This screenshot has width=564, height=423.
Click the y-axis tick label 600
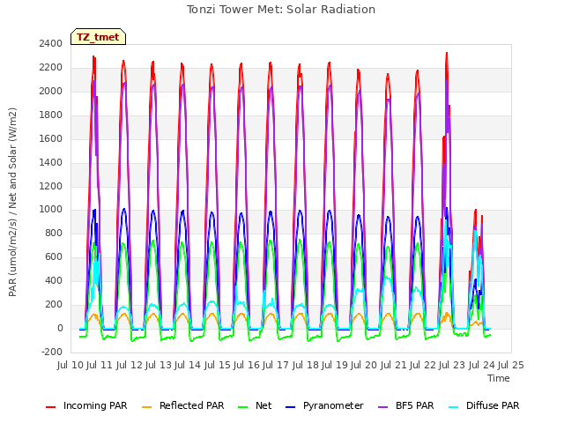(x=54, y=256)
